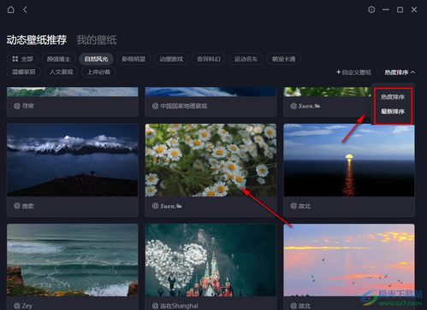Switch to the 我的壁纸 tab

point(97,40)
